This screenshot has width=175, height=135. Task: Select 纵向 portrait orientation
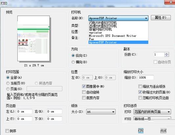[x=73, y=55]
